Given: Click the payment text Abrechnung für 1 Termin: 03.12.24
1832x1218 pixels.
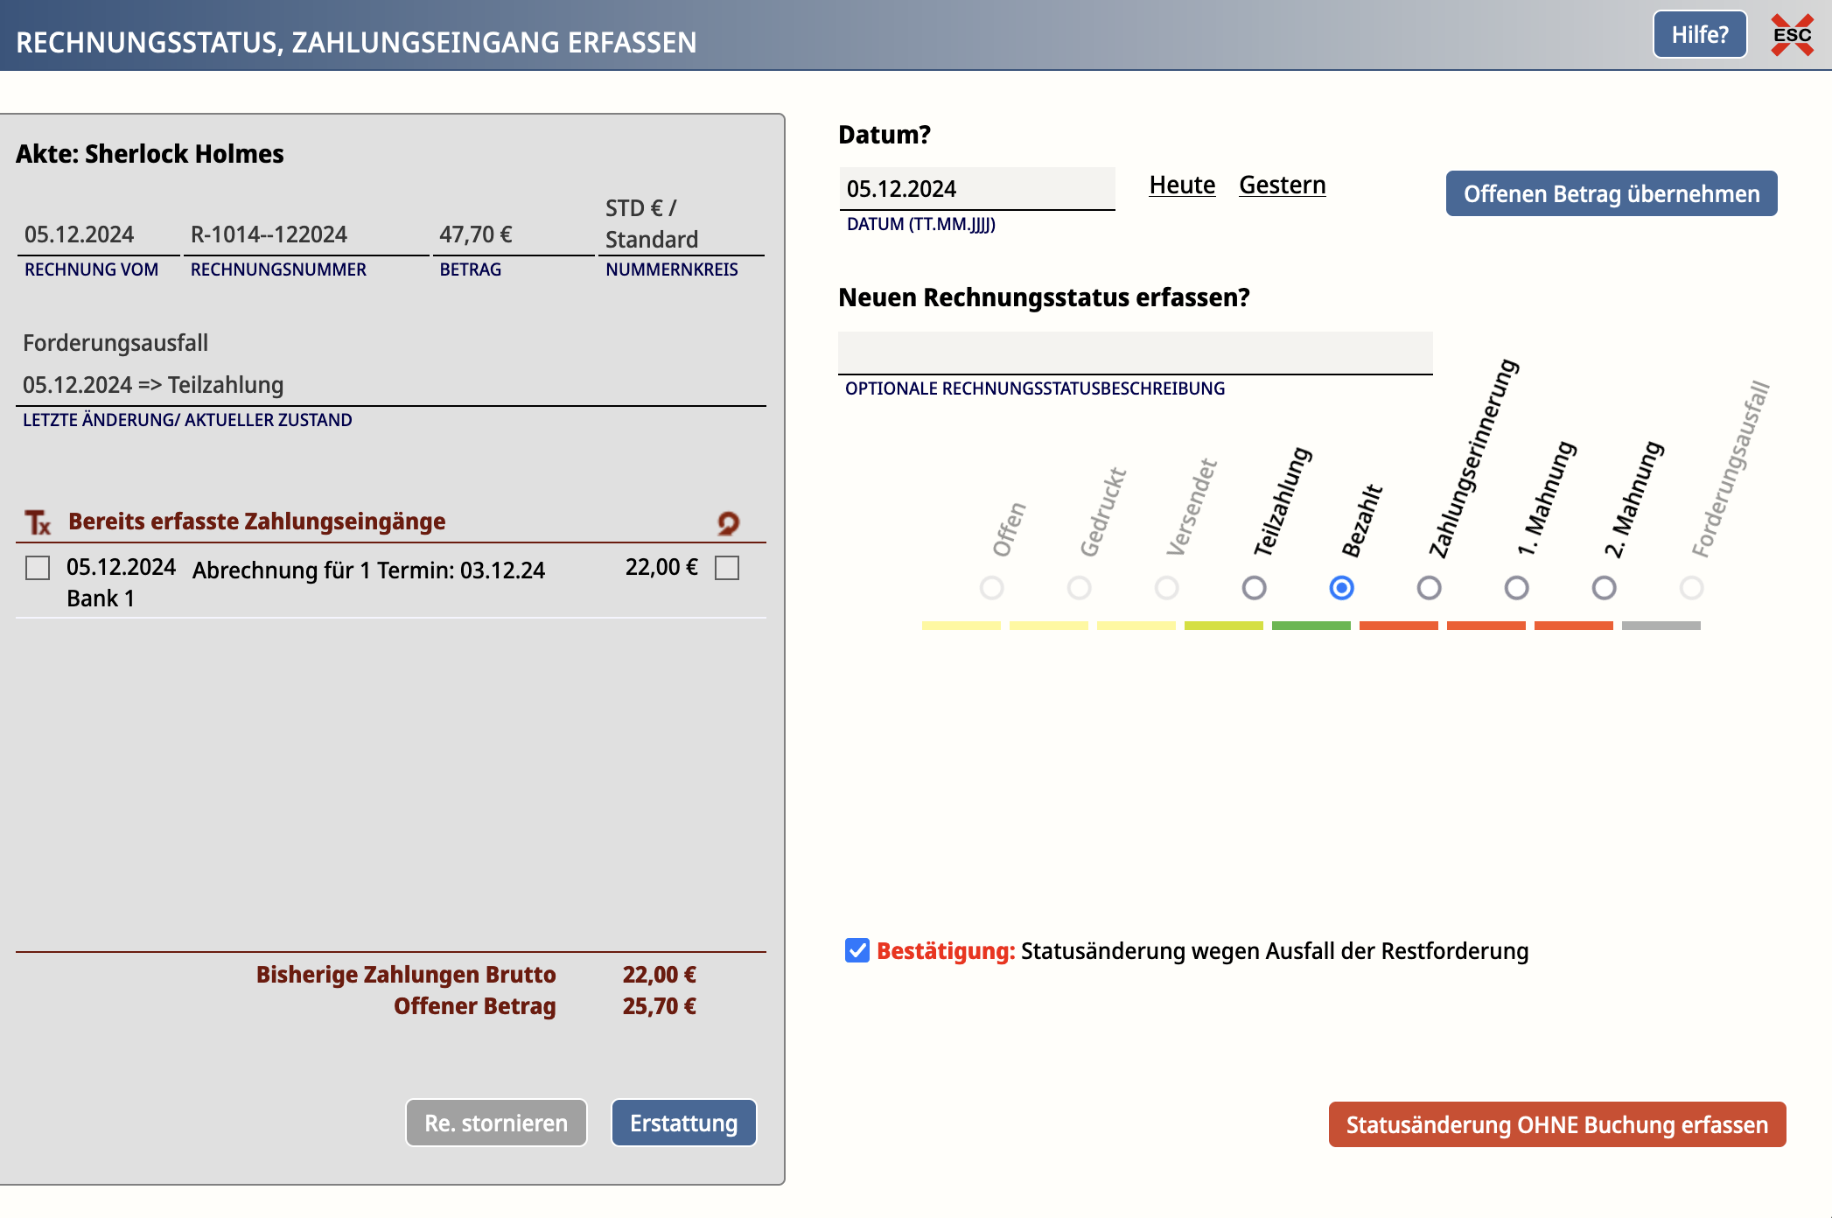Looking at the screenshot, I should point(368,570).
